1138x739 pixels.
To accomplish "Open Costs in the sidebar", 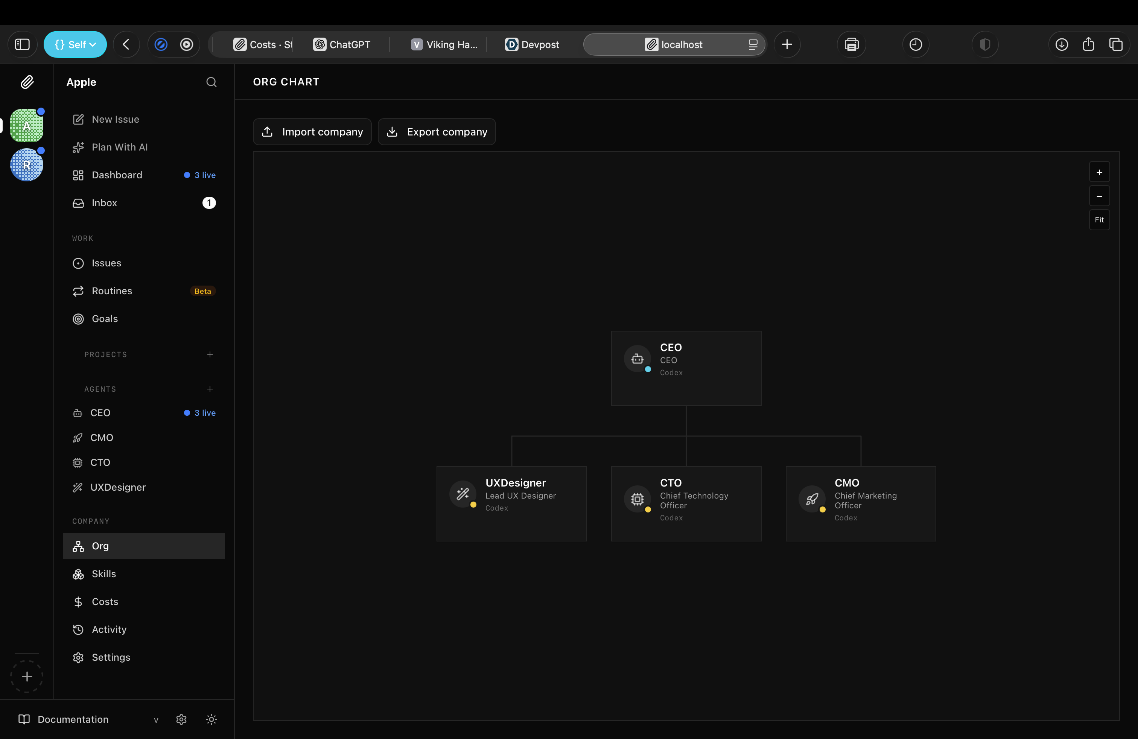I will click(105, 601).
